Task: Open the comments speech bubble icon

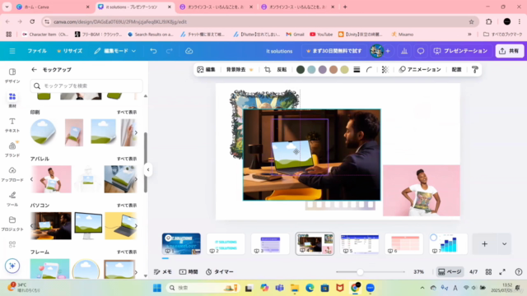Action: (421, 51)
